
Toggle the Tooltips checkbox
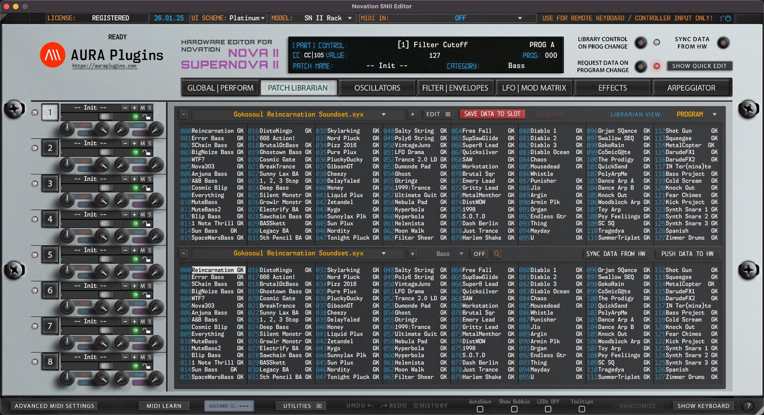point(582,409)
